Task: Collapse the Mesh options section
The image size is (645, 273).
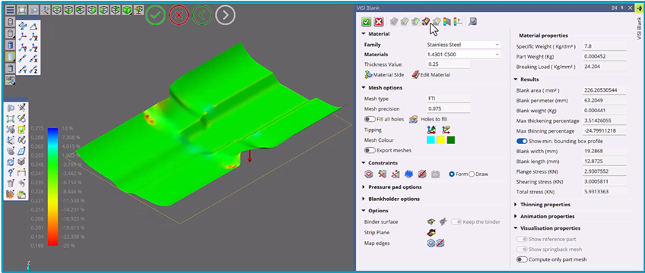Action: point(364,88)
